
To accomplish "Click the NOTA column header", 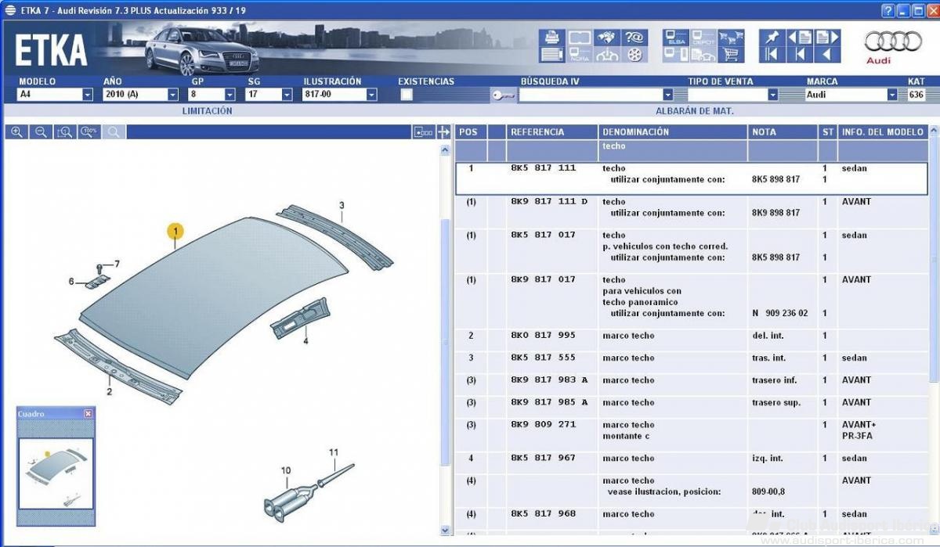I will pyautogui.click(x=783, y=132).
